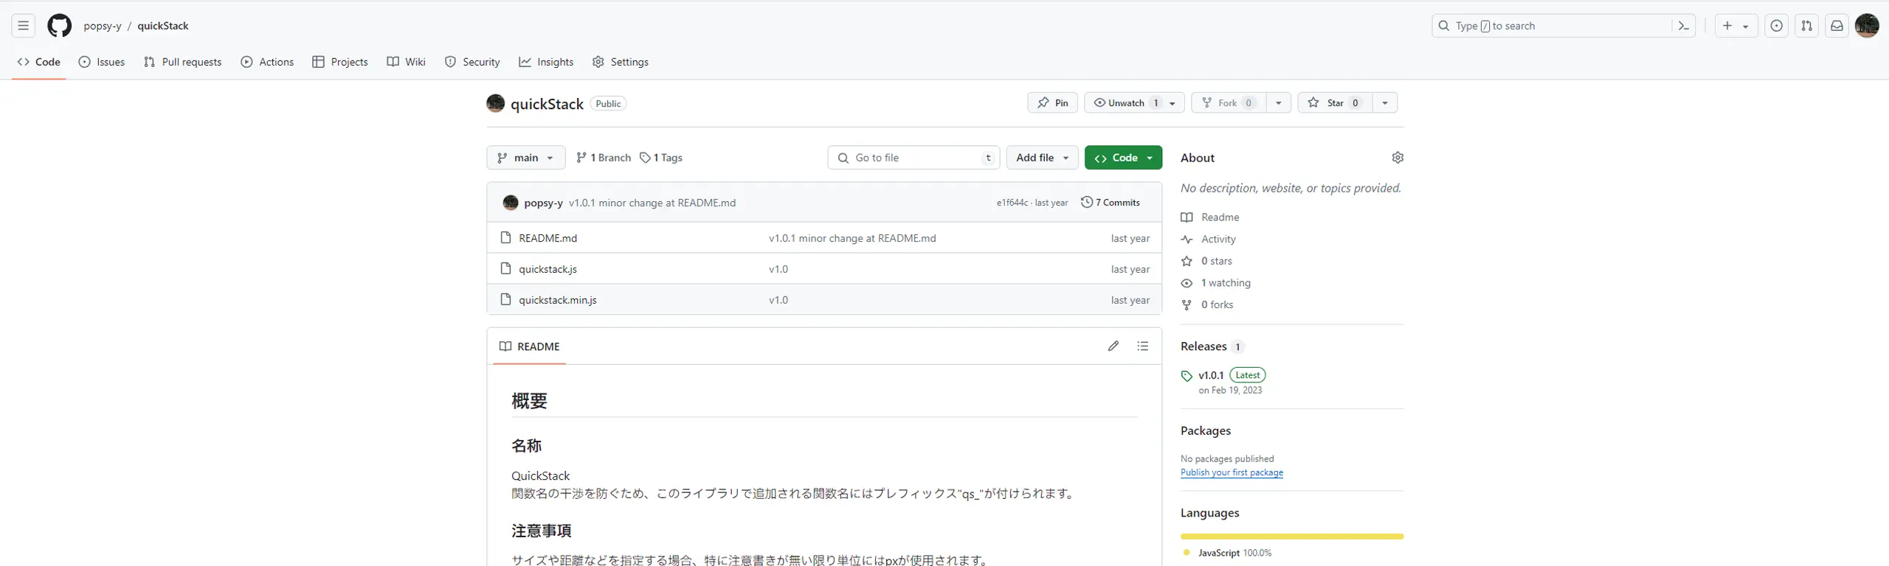This screenshot has width=1889, height=566.
Task: Expand the Star lists dropdown arrow
Action: tap(1384, 102)
